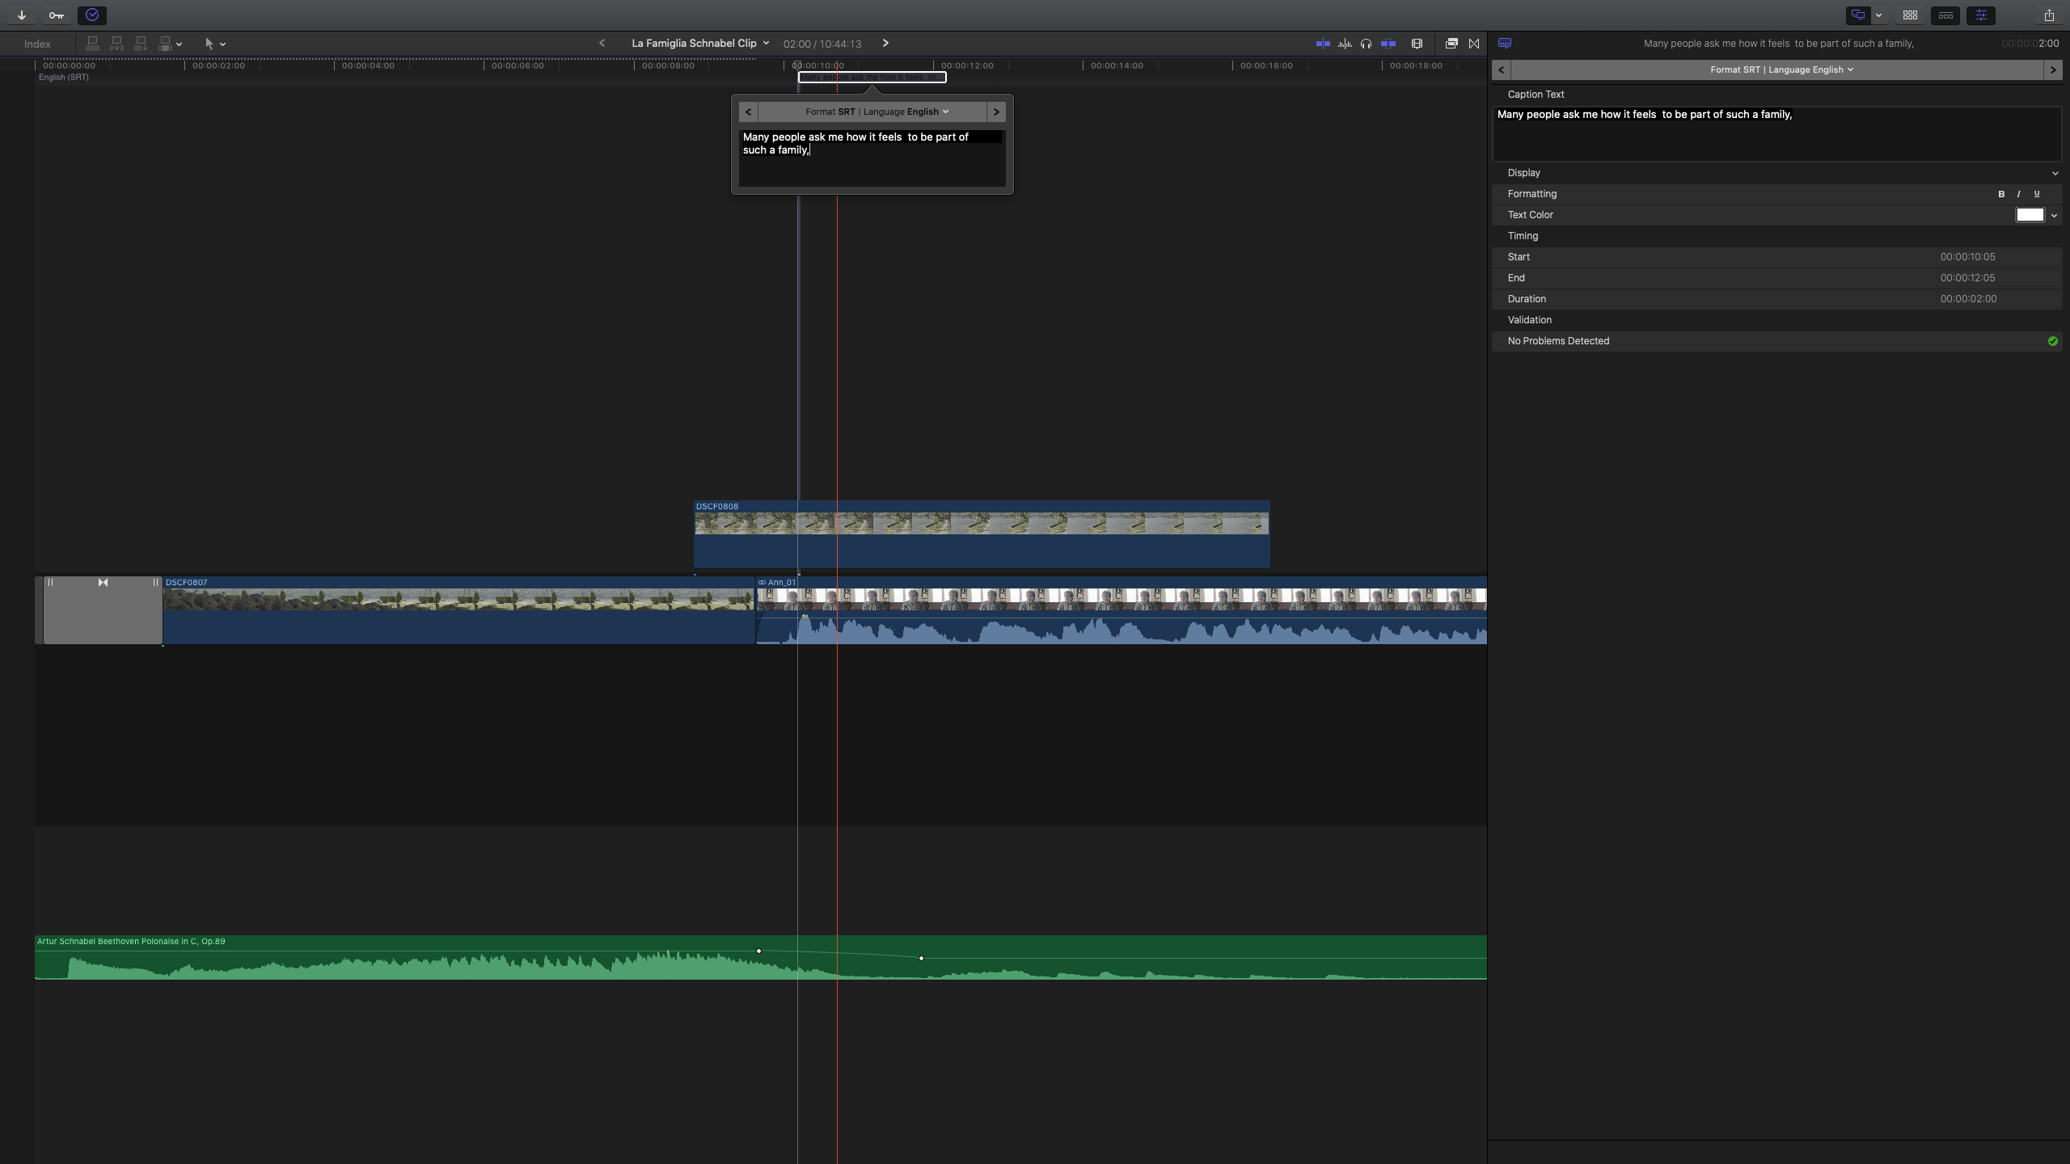Click the Connect clip to primary storyline icon
The image size is (2070, 1164).
(x=92, y=44)
